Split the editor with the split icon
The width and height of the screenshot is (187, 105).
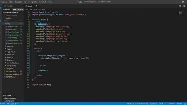pyautogui.click(x=184, y=6)
